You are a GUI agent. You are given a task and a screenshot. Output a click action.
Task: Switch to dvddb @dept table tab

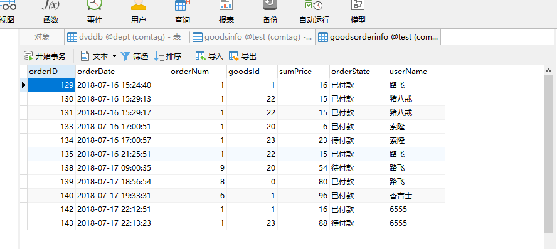pos(127,37)
